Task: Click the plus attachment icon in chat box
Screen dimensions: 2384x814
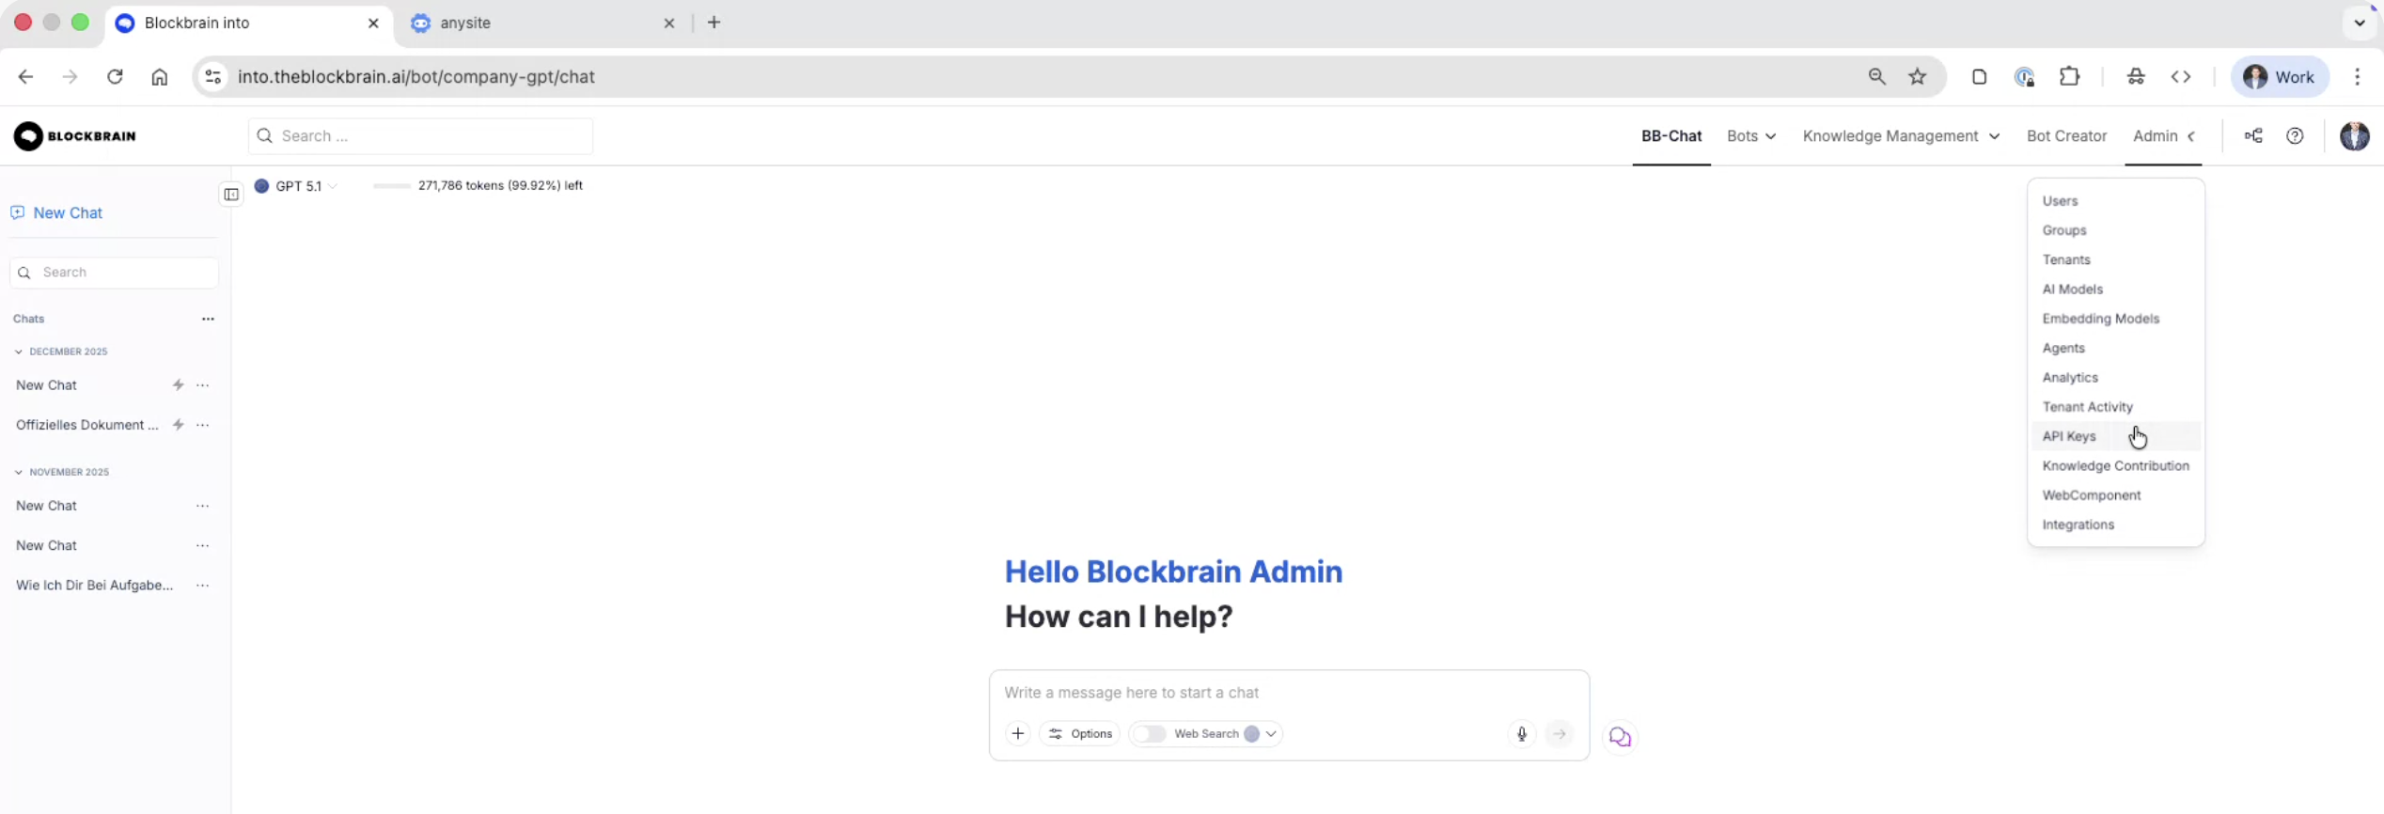Action: 1017,733
